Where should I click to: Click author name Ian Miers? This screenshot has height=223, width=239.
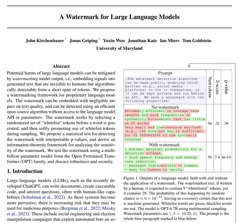170,41
